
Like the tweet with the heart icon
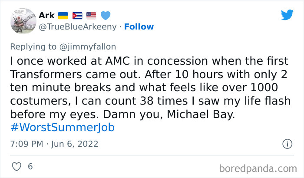click(16, 166)
